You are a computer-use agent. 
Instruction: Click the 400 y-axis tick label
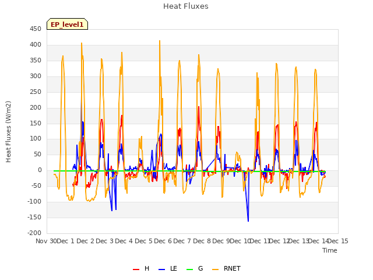coord(36,45)
